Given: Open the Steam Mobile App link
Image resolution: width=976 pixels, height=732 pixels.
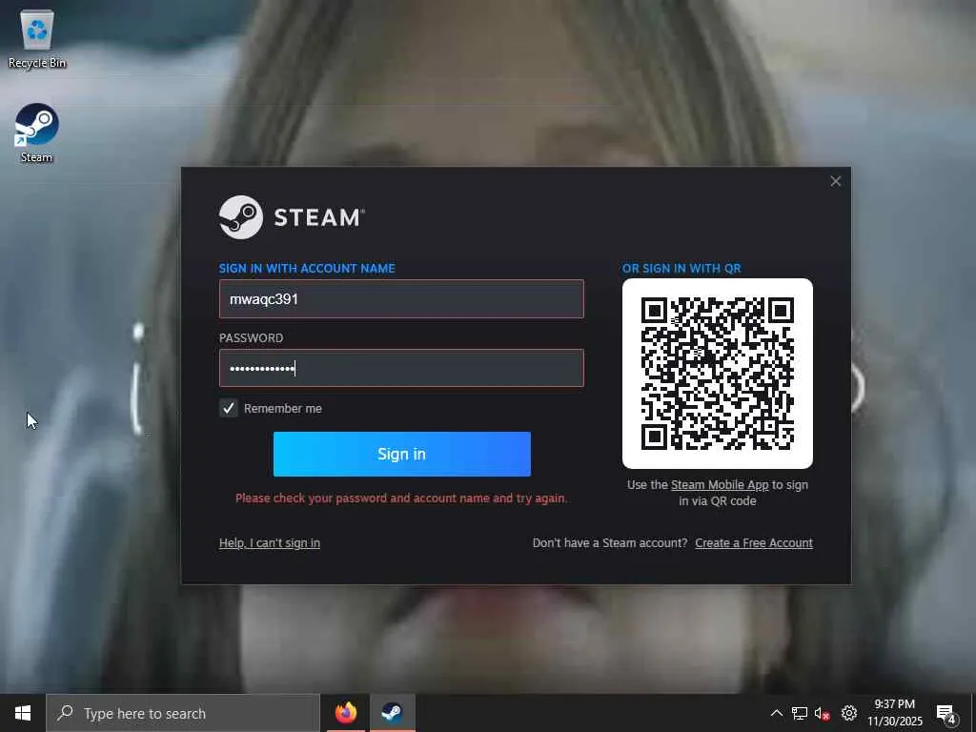Looking at the screenshot, I should pyautogui.click(x=720, y=485).
